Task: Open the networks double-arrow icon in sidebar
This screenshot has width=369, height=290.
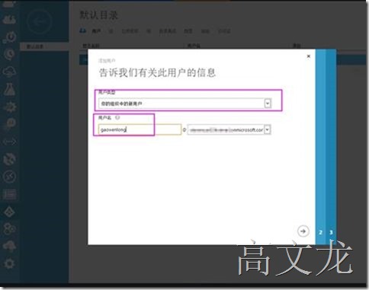Action: (x=9, y=142)
